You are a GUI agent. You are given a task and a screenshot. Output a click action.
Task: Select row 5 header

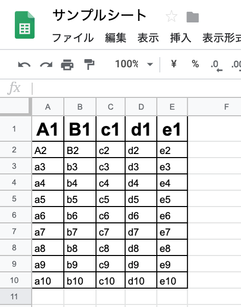16,198
